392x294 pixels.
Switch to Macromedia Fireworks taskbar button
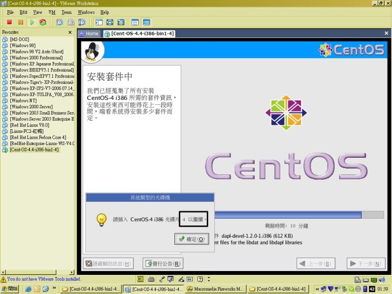pyautogui.click(x=215, y=289)
